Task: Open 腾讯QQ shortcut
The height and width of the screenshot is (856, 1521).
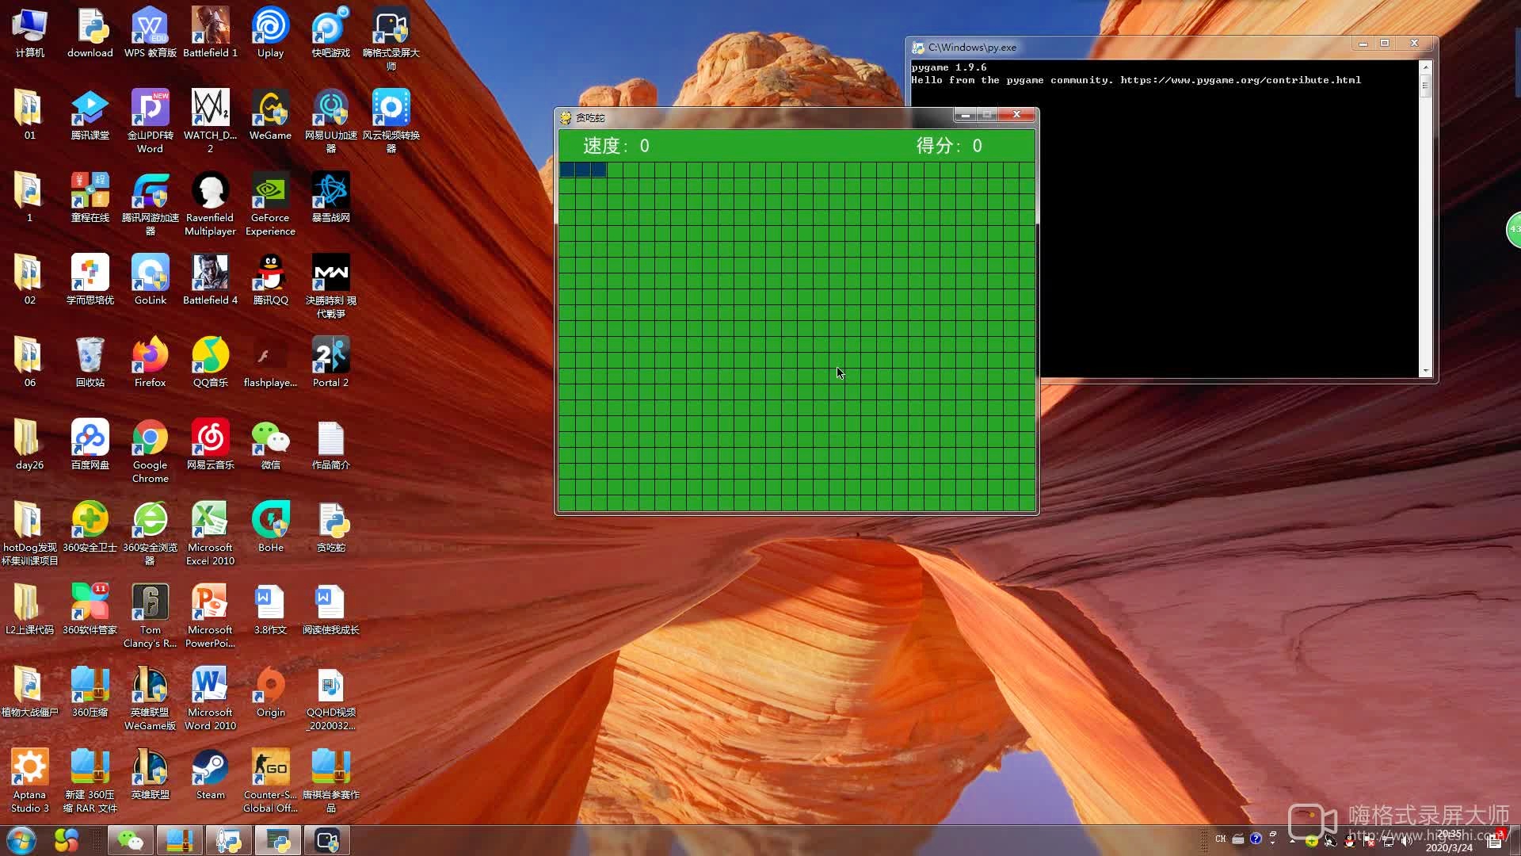Action: tap(270, 281)
